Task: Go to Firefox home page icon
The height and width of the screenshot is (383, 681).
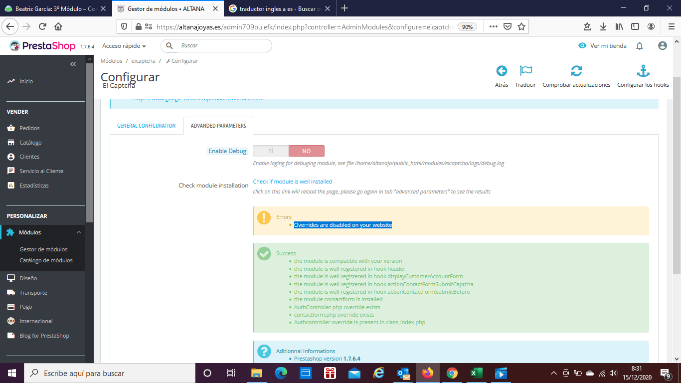Action: pos(58,27)
